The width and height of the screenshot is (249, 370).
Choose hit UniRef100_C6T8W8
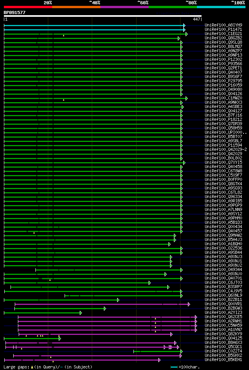(224, 171)
